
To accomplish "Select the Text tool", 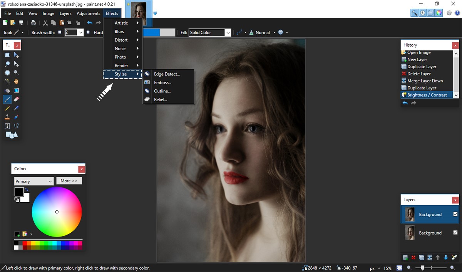I will tap(7, 126).
